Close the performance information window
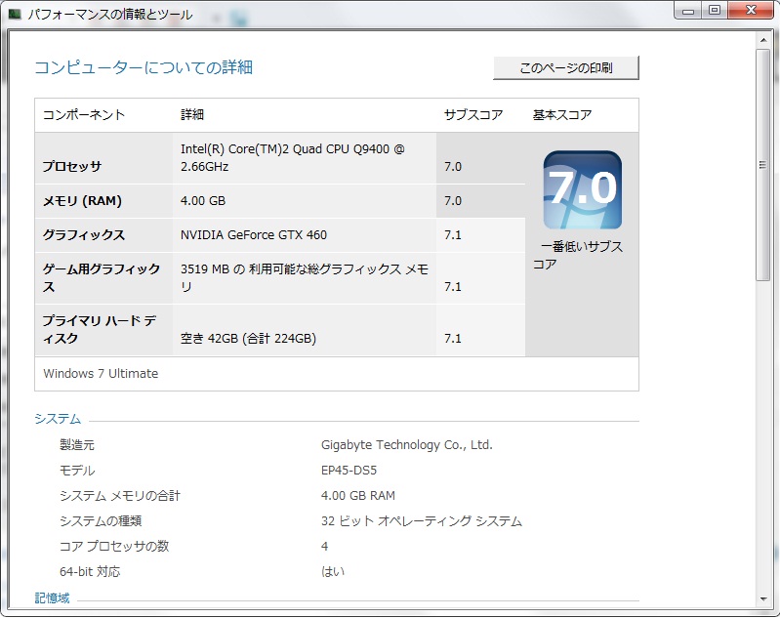Viewport: 780px width, 618px height. [751, 11]
